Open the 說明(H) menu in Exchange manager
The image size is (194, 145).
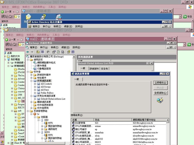tap(76, 47)
